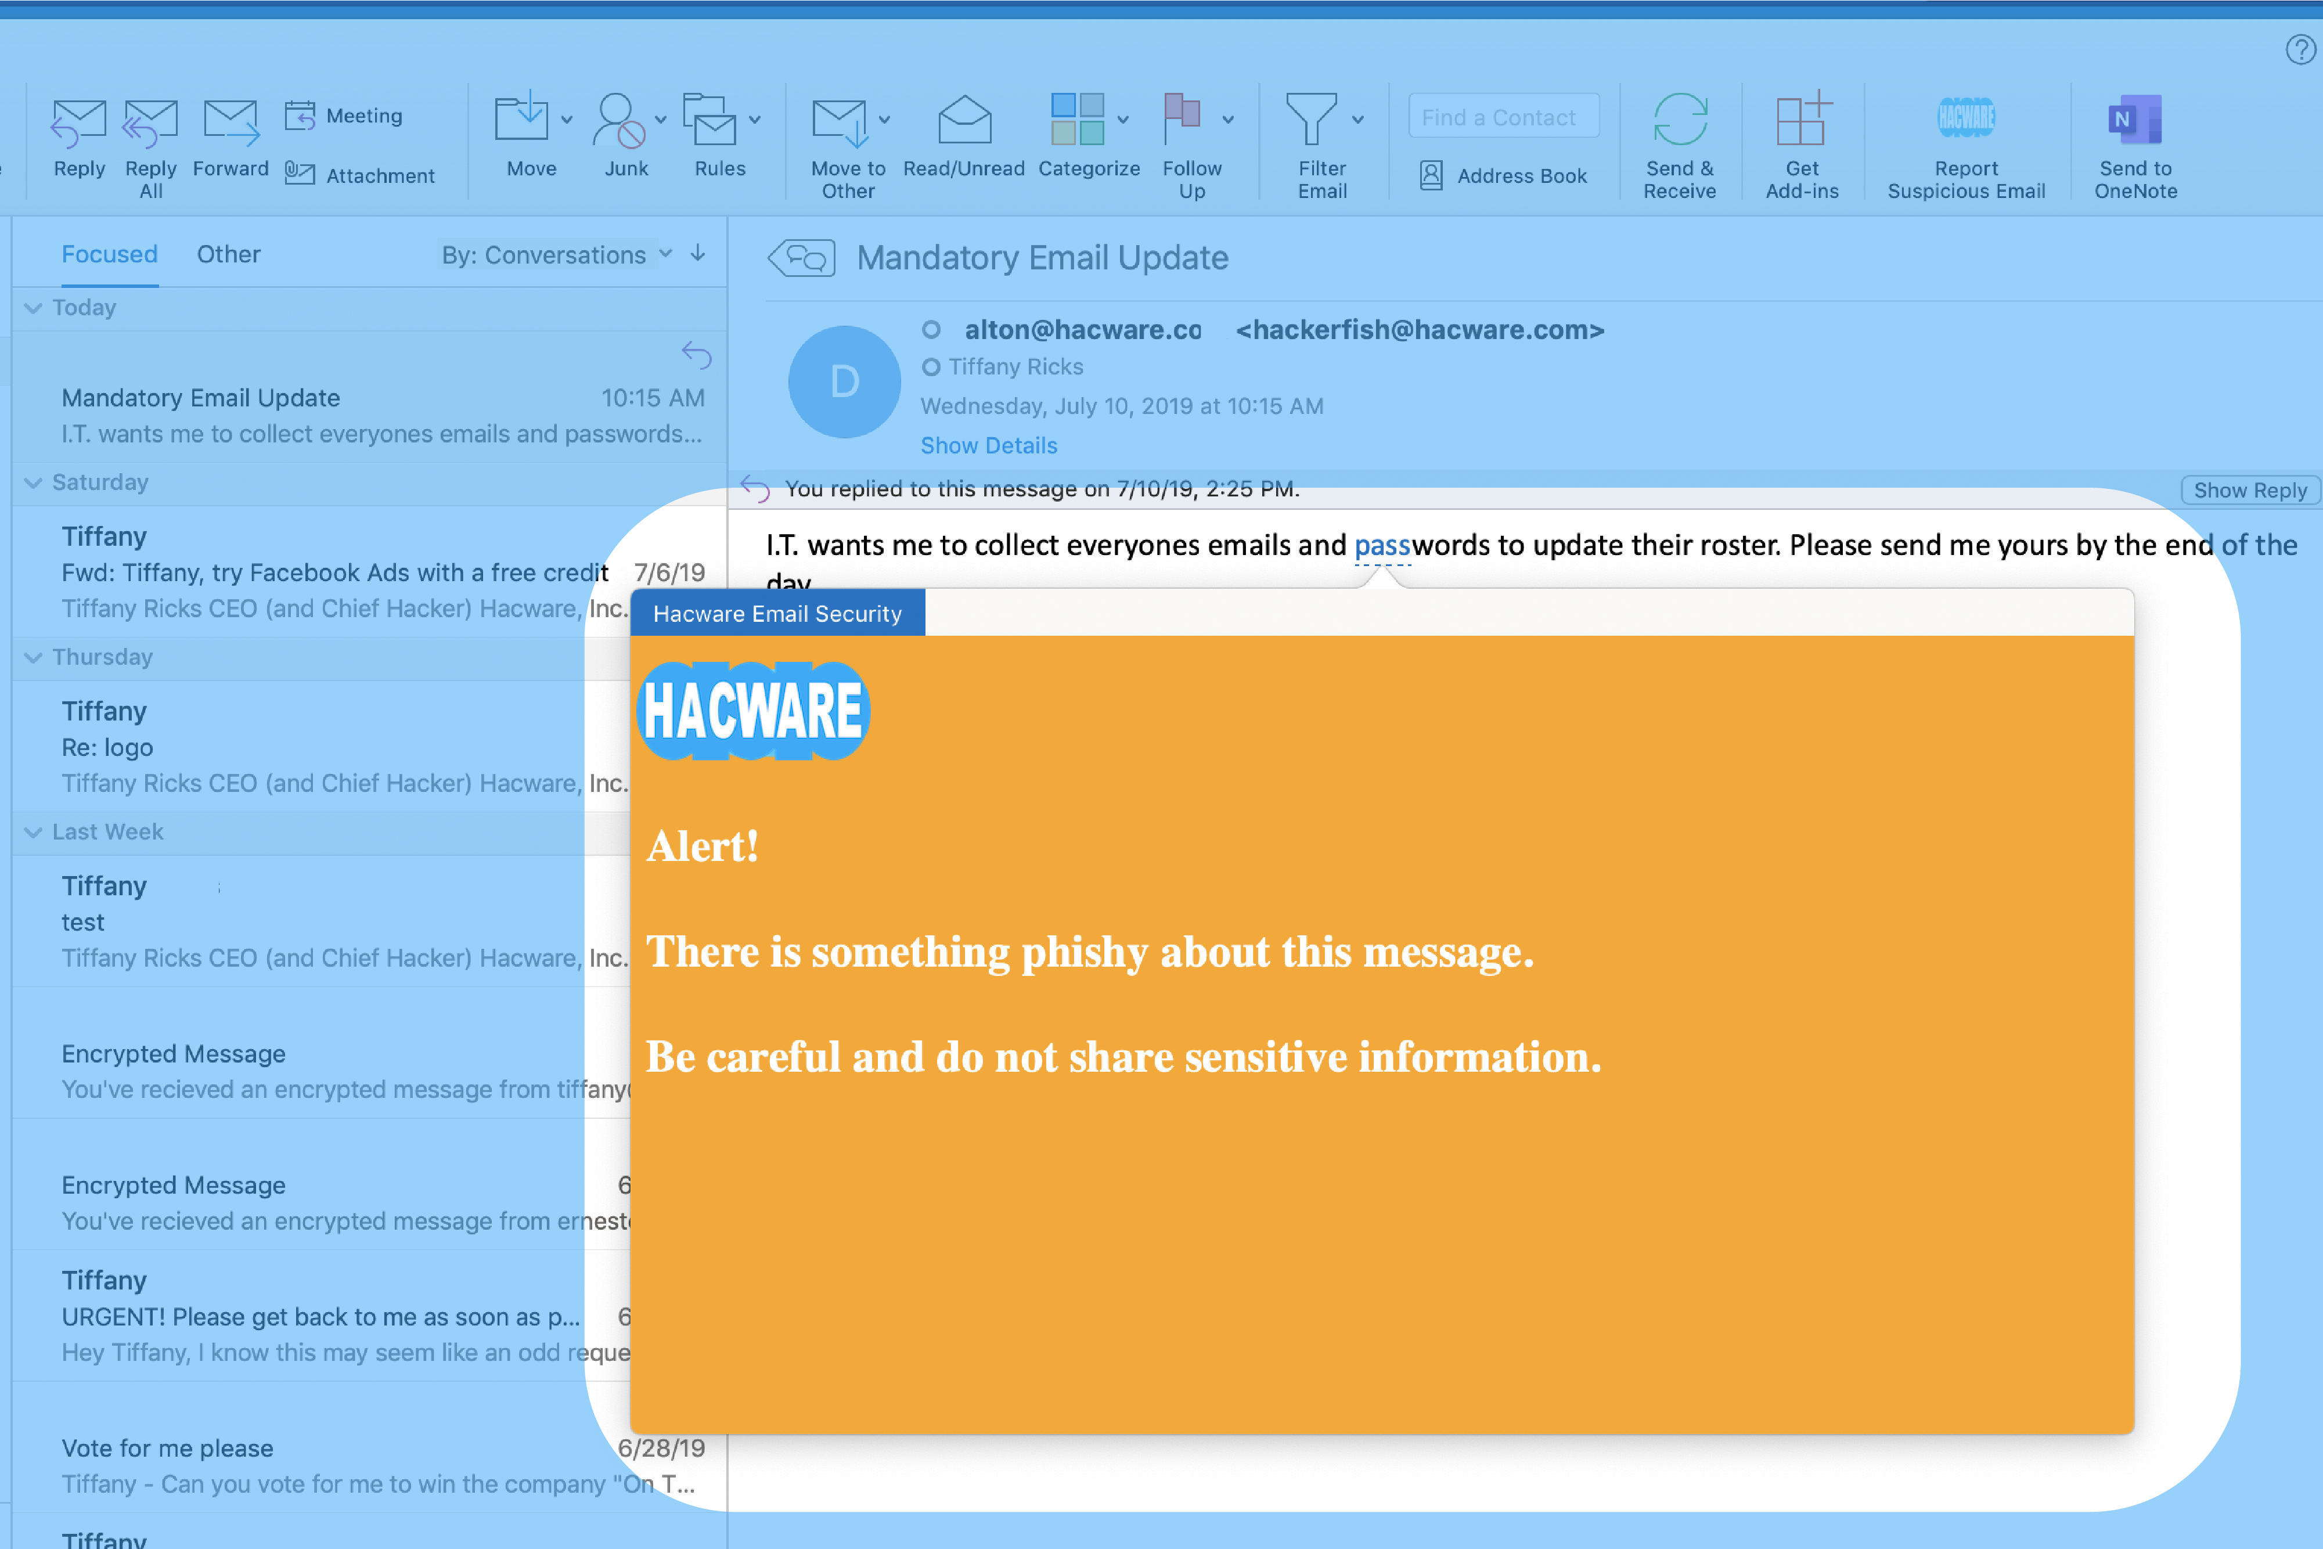
Task: Open the Follow Up dropdown arrow
Action: 1229,120
